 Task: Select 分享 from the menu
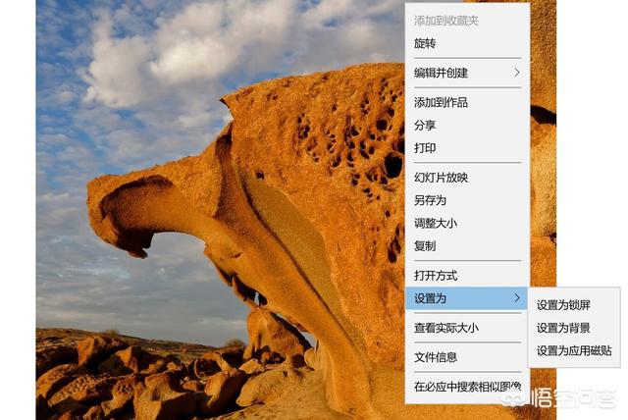(x=467, y=126)
